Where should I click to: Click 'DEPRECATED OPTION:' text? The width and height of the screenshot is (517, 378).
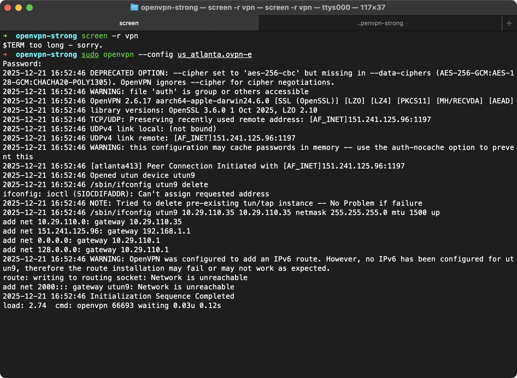click(129, 73)
